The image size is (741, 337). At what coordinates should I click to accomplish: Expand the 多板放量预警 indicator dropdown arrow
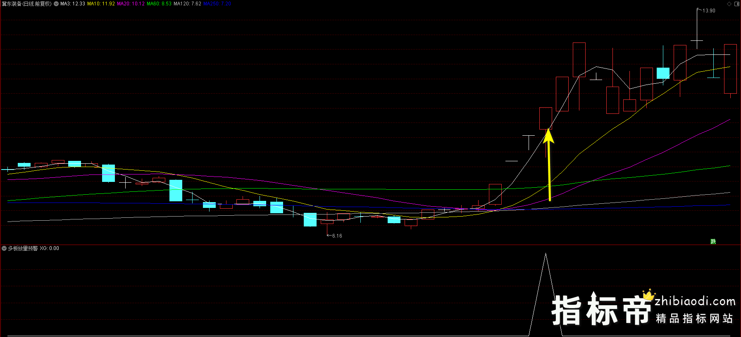pyautogui.click(x=4, y=248)
